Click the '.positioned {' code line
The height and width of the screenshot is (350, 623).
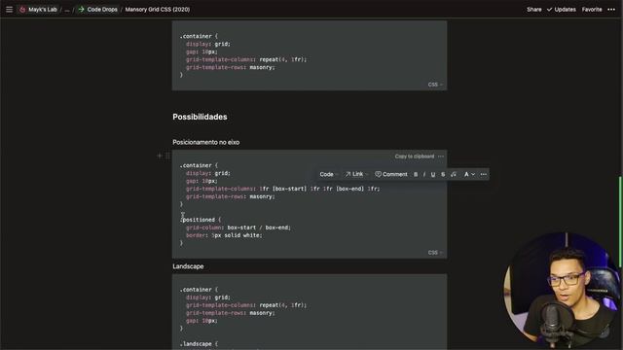point(201,220)
